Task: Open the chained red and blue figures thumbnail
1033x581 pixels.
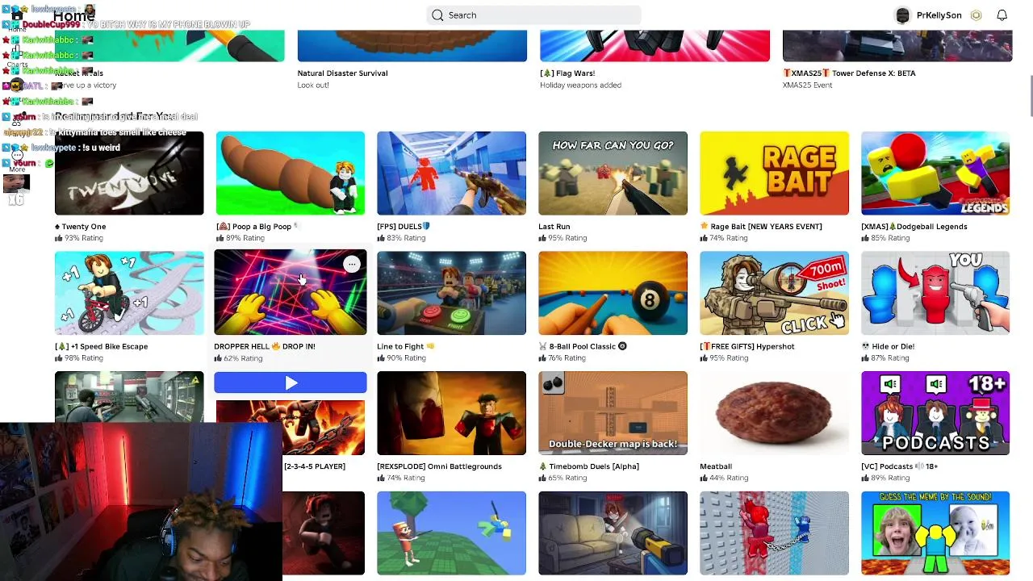Action: pyautogui.click(x=774, y=533)
